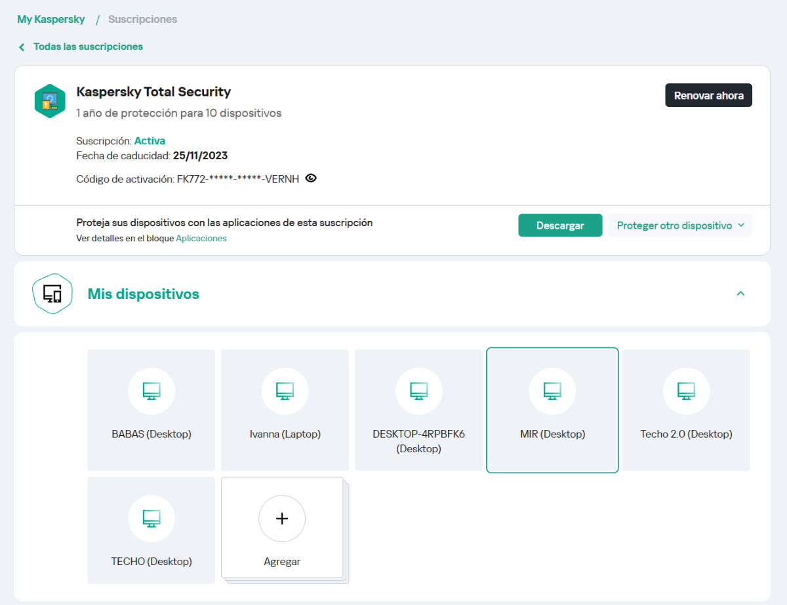Screen dimensions: 787x605
Task: Select the BABAS (Desktop) monitor icon
Action: click(151, 391)
